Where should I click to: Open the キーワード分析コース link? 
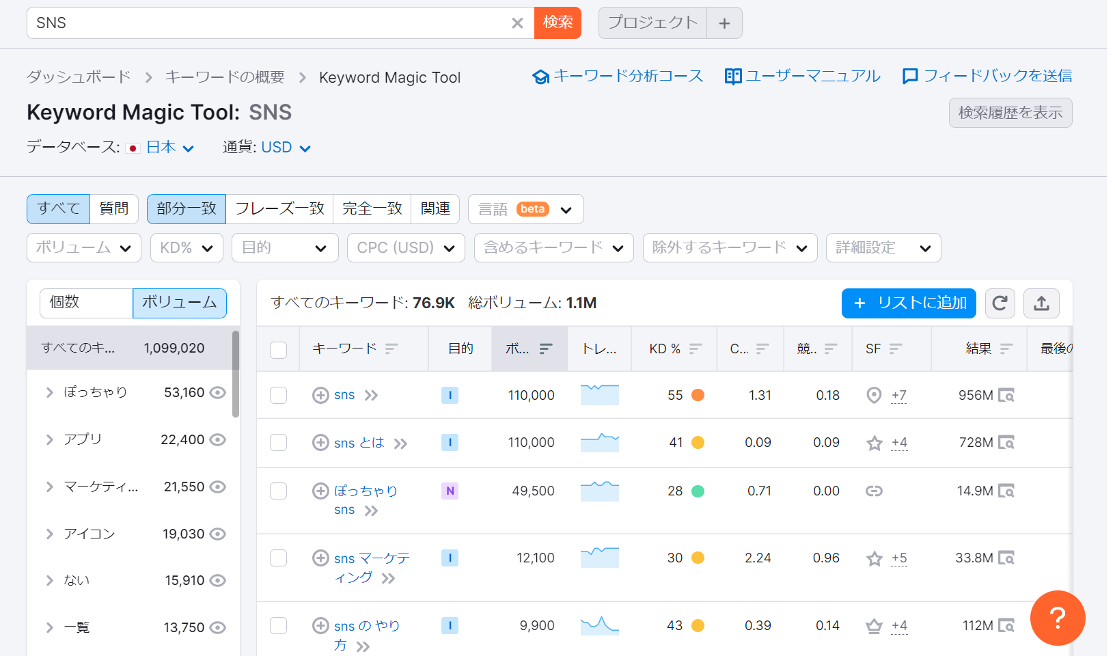click(x=618, y=76)
